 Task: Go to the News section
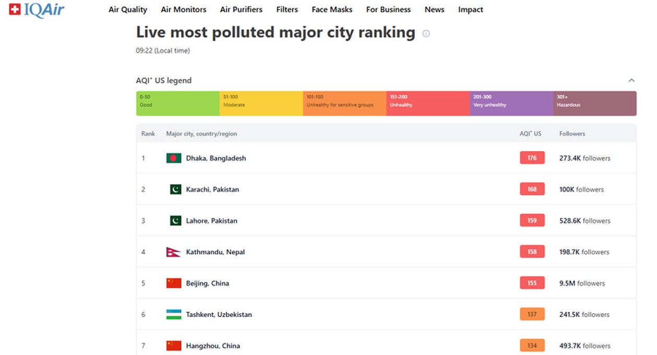pos(434,9)
